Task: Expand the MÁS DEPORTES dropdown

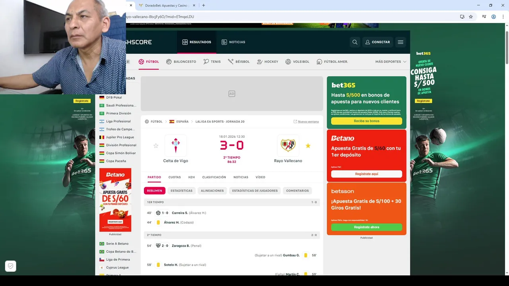Action: click(x=391, y=62)
